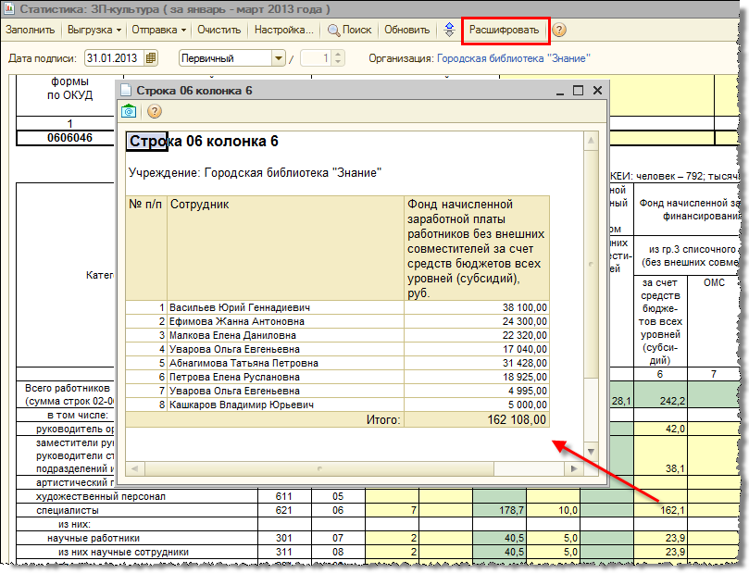Click the up-down arrows toolbar icon

(x=449, y=30)
